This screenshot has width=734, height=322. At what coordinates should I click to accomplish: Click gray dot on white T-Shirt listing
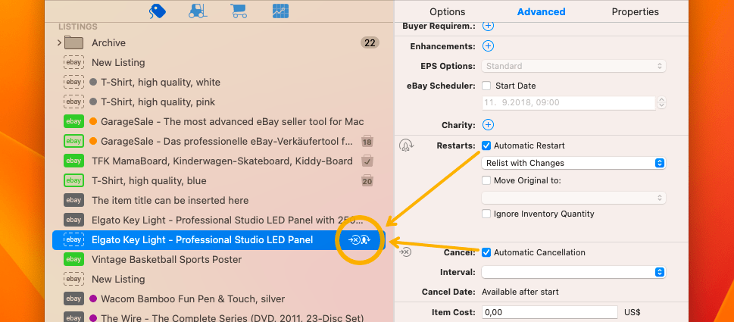92,82
